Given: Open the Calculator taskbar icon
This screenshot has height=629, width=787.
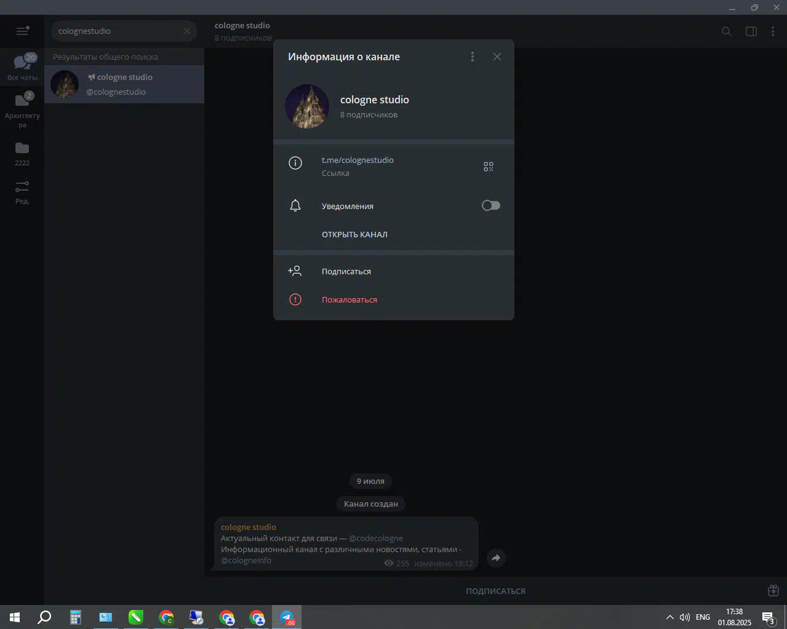Looking at the screenshot, I should [76, 617].
